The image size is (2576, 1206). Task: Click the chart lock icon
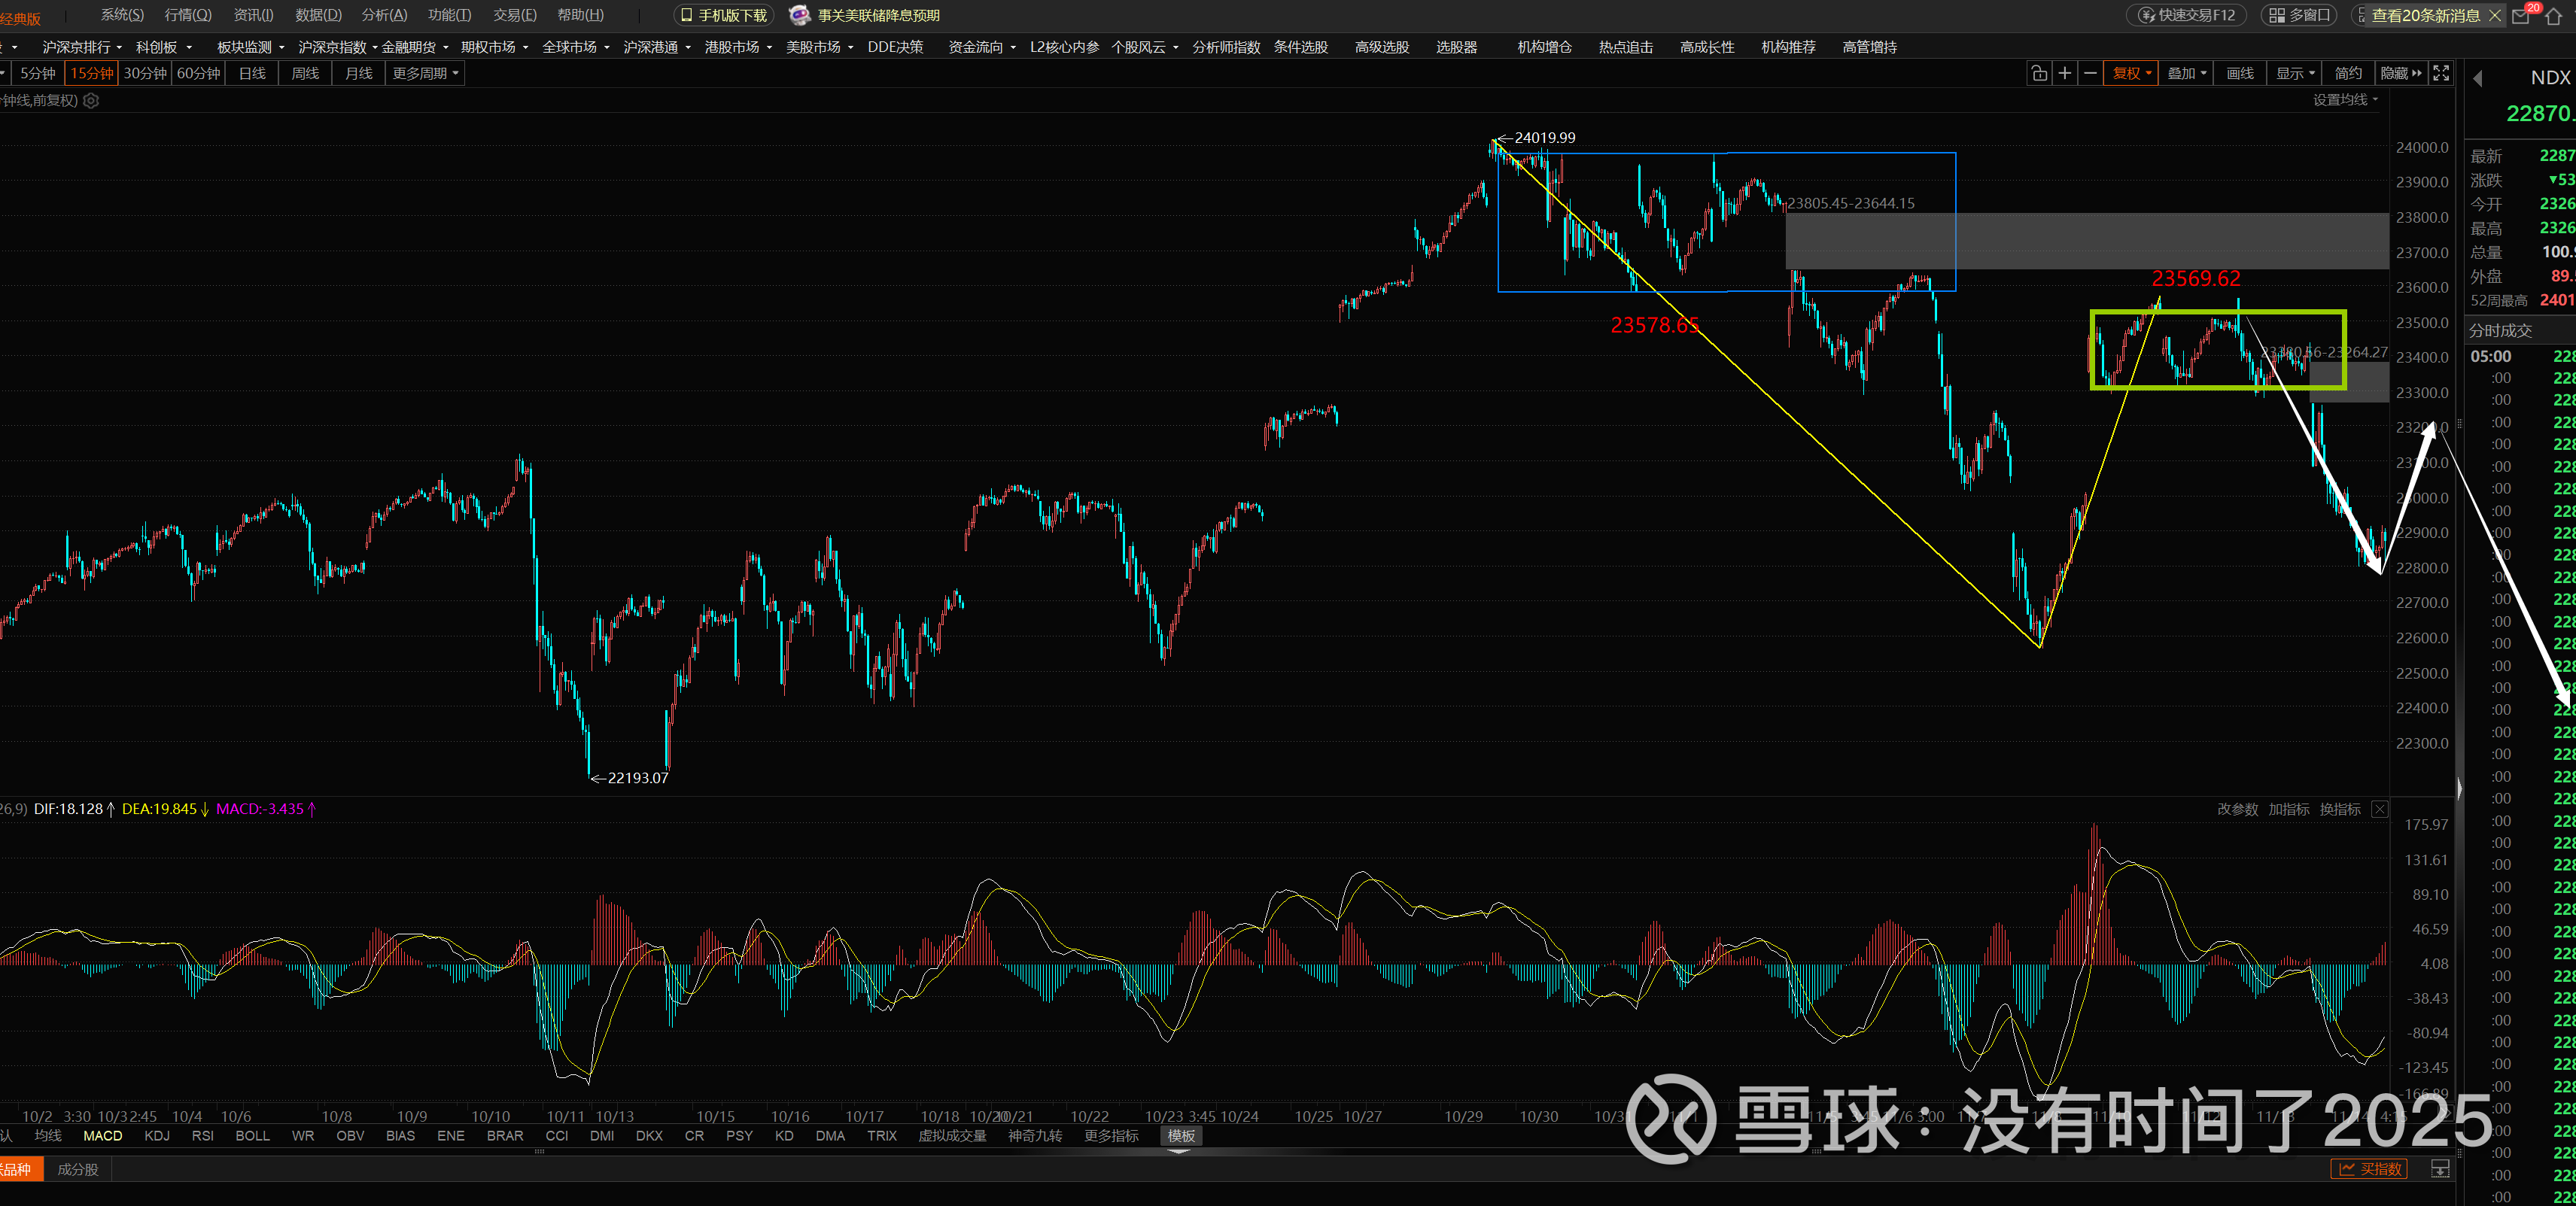(x=2039, y=73)
